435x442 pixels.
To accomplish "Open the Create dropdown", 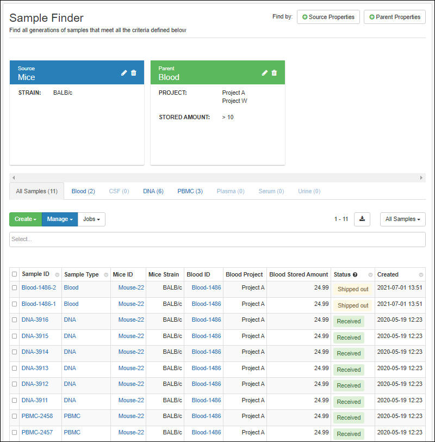I will coord(25,219).
